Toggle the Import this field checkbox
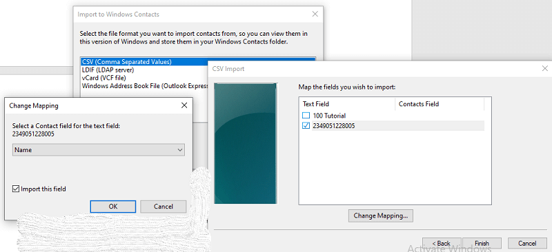Screen dimensions: 552x252 (x=15, y=189)
